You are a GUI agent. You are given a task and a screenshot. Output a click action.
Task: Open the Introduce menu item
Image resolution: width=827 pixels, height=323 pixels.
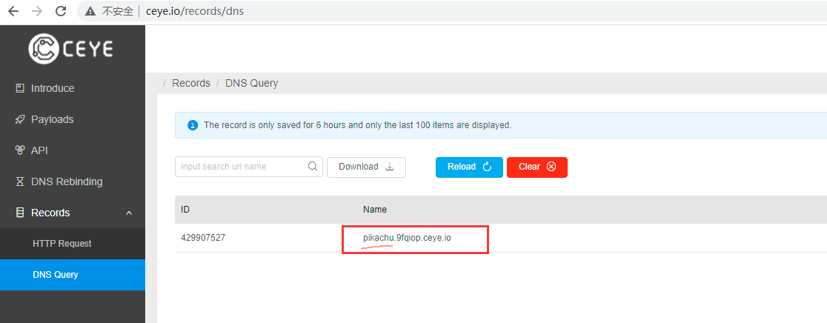coord(52,88)
